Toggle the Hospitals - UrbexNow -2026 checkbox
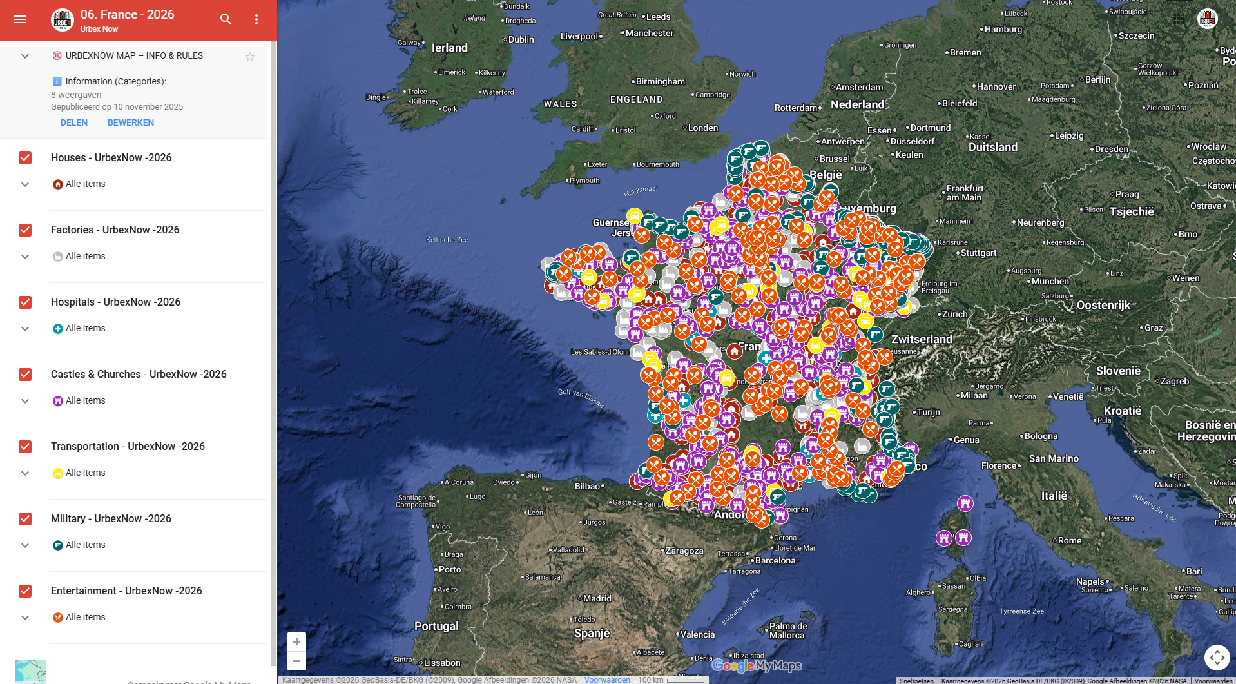 pos(25,302)
